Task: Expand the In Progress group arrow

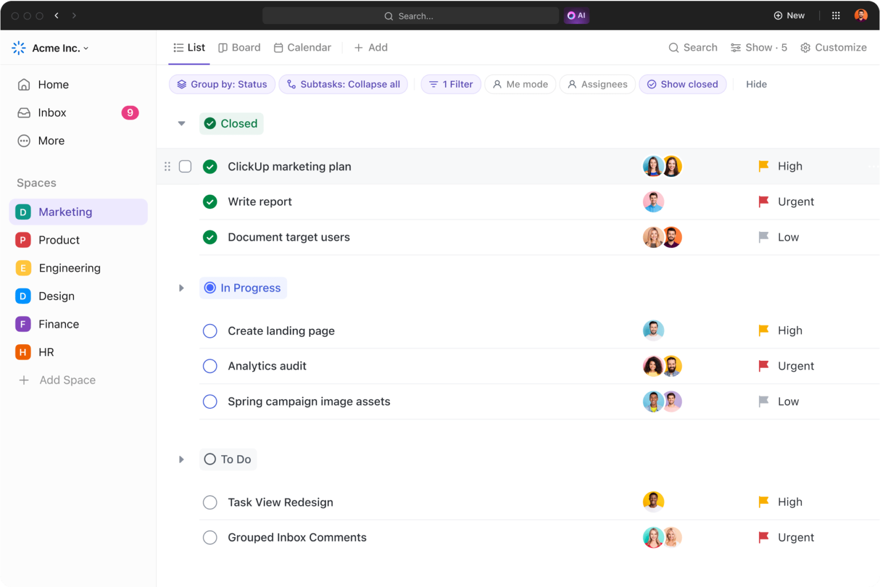Action: pyautogui.click(x=182, y=288)
